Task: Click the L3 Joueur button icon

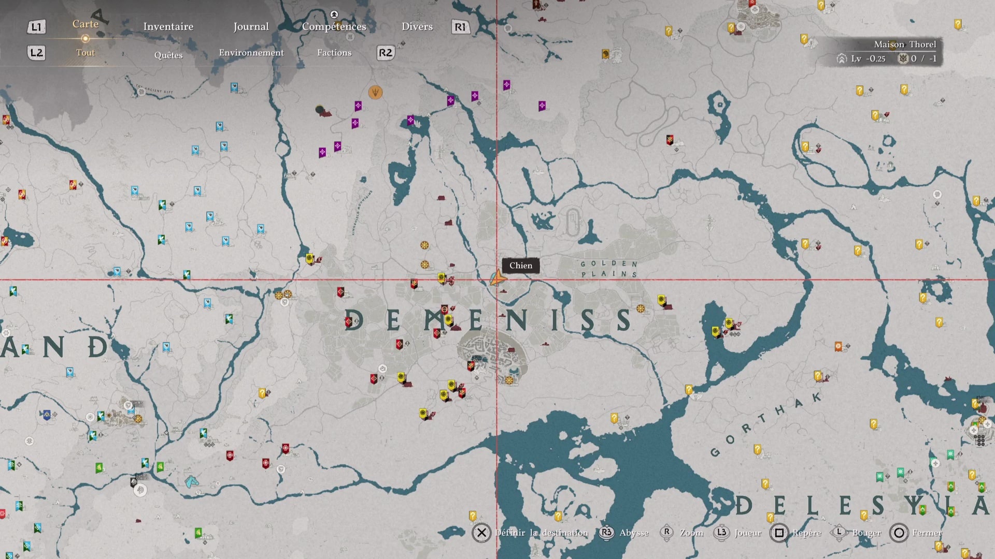Action: click(721, 533)
